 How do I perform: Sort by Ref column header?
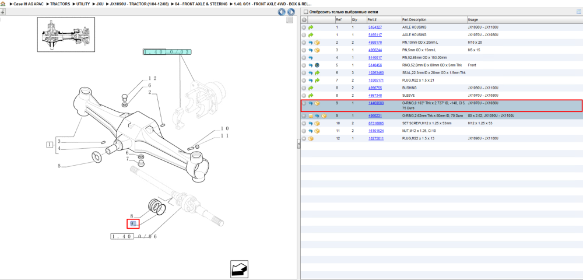(339, 20)
